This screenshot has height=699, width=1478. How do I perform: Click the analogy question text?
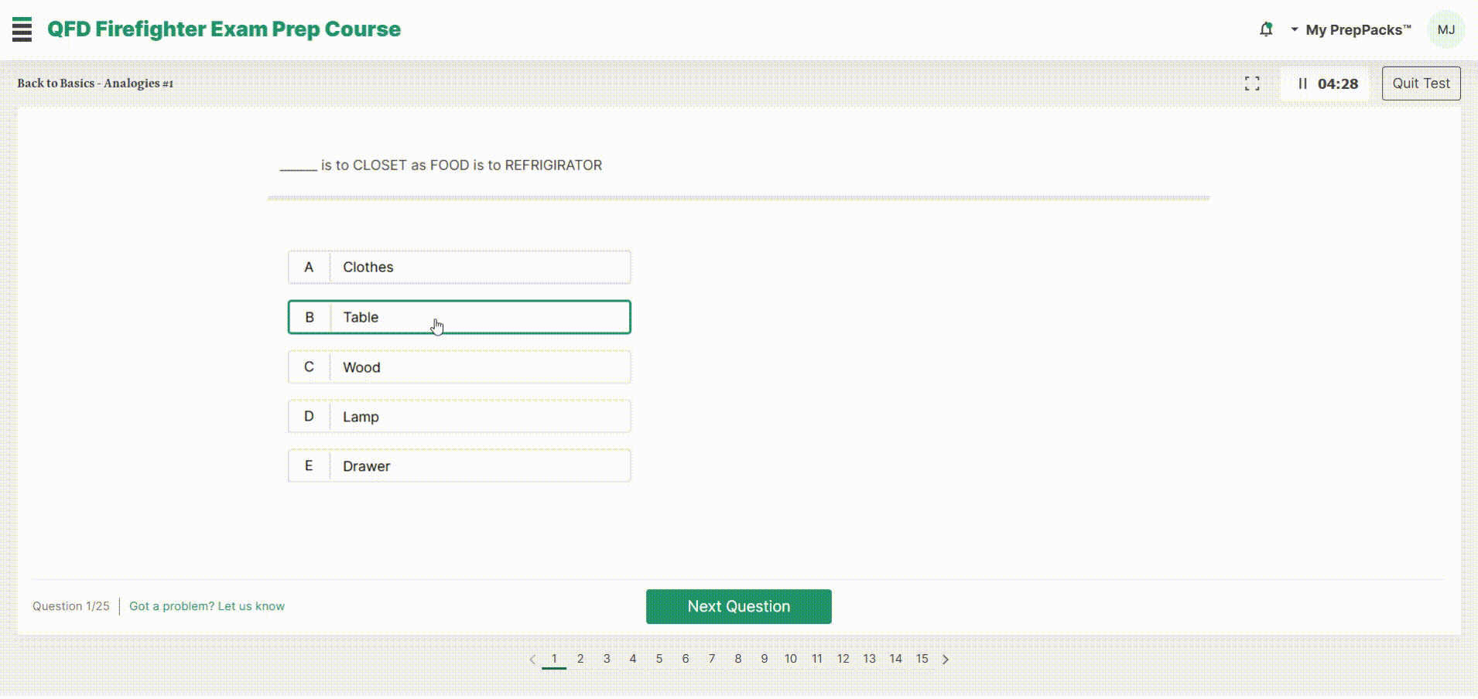(441, 165)
